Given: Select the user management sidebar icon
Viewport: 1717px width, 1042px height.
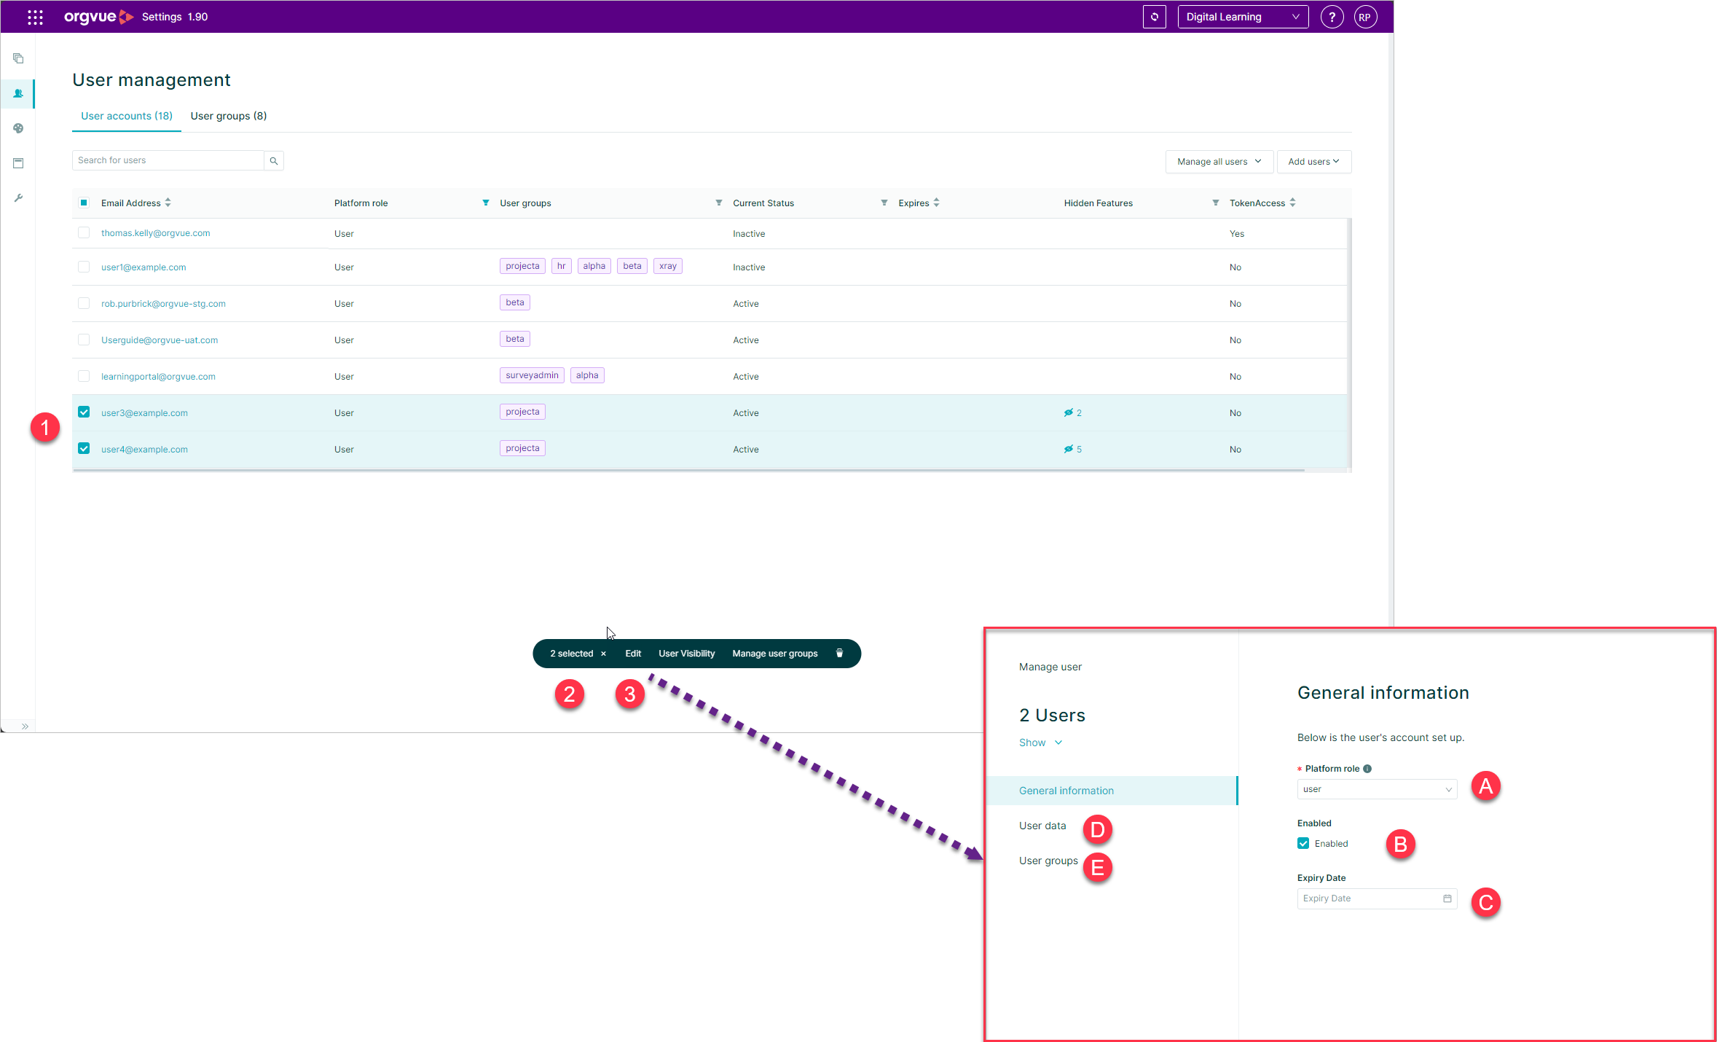Looking at the screenshot, I should tap(18, 93).
